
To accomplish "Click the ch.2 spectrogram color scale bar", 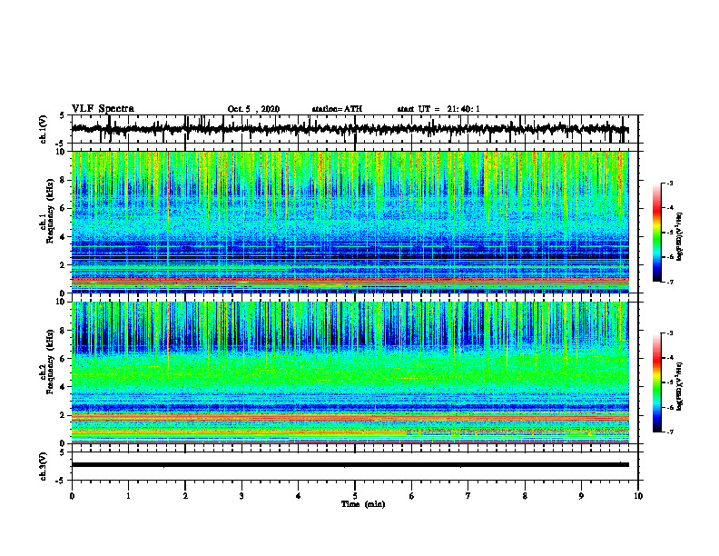I will [657, 382].
